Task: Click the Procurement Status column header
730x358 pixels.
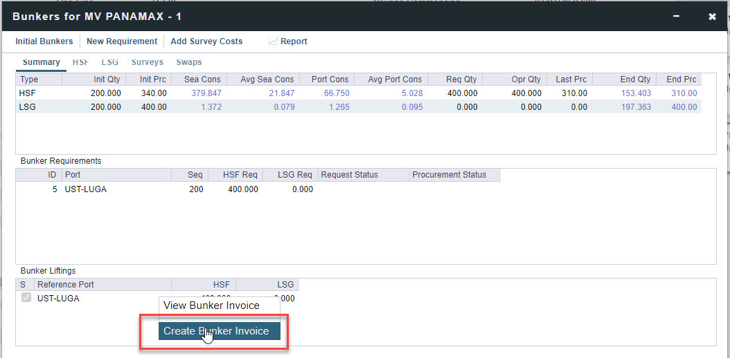Action: (x=449, y=175)
